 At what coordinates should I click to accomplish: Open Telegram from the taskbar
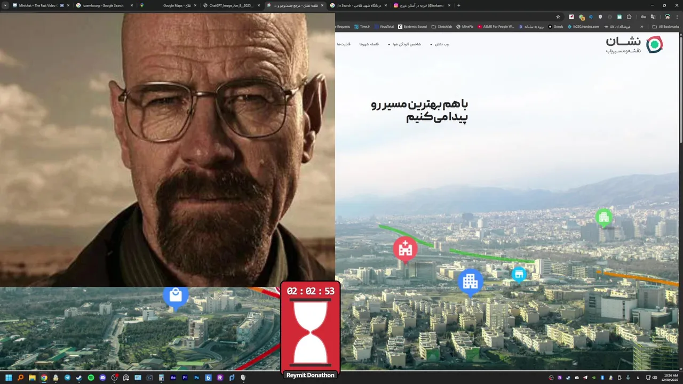tap(67, 378)
